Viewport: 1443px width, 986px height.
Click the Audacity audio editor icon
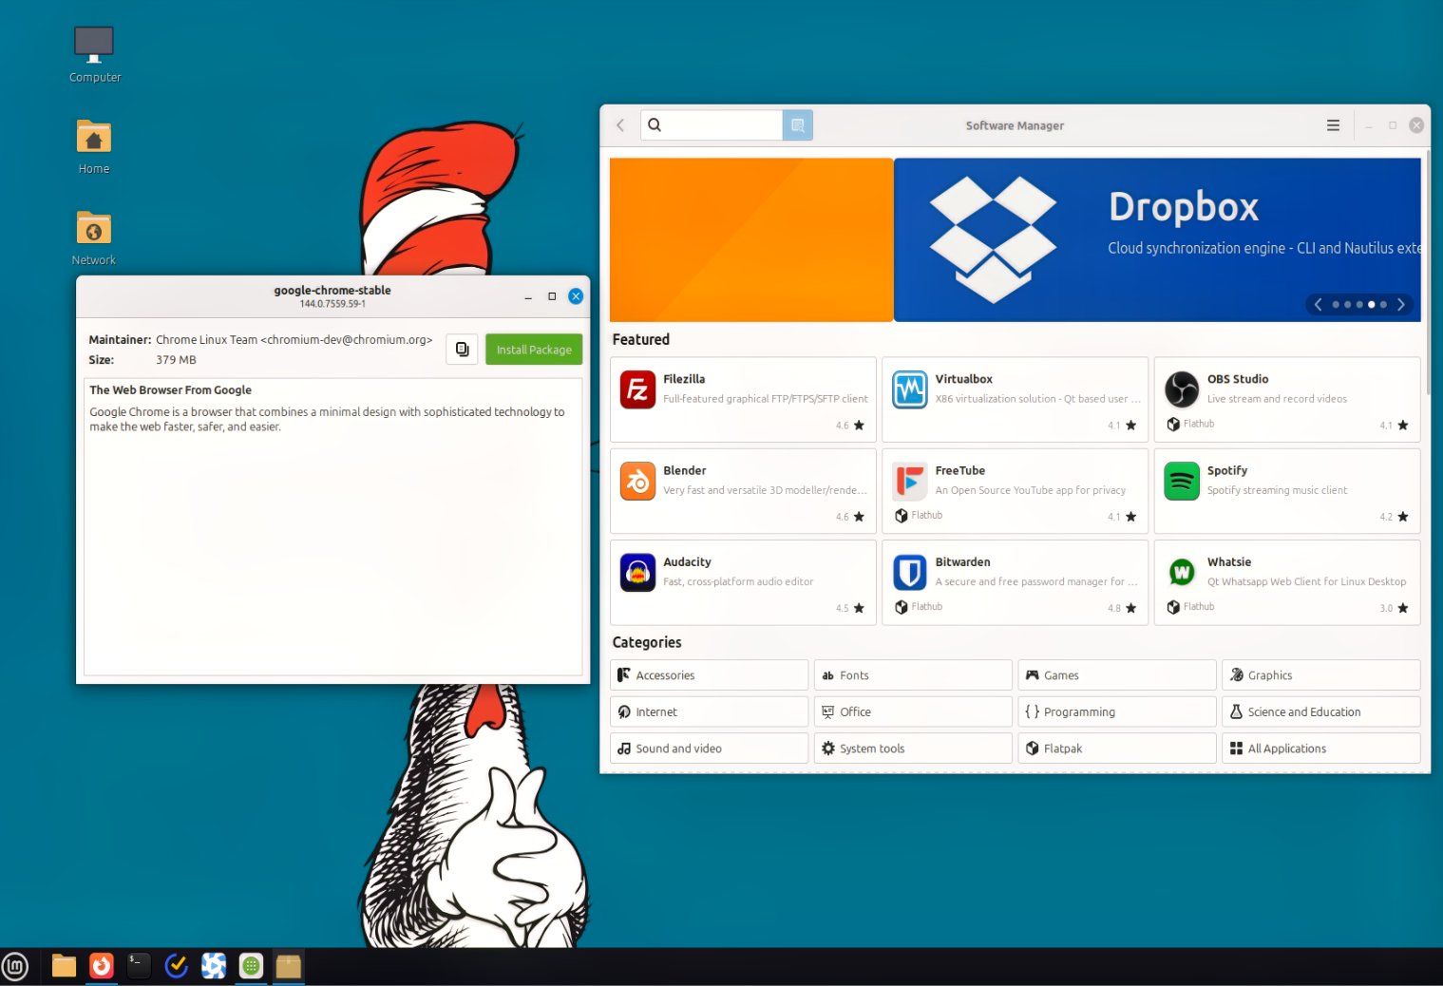click(x=637, y=572)
